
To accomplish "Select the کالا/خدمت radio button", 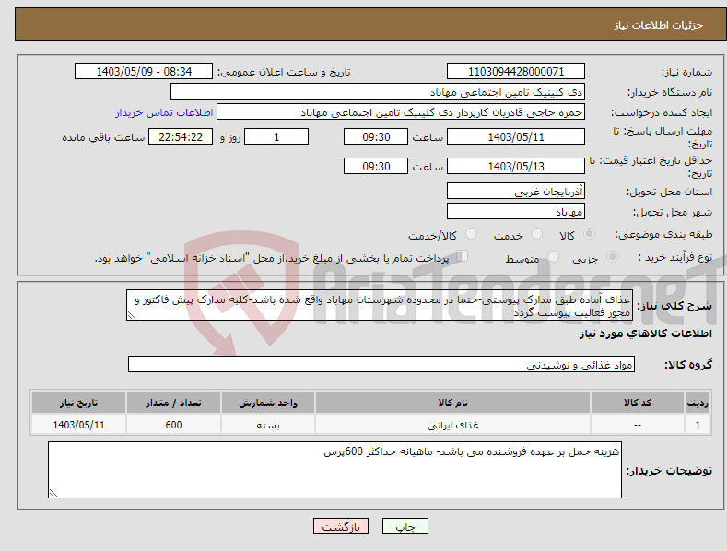I will point(471,234).
